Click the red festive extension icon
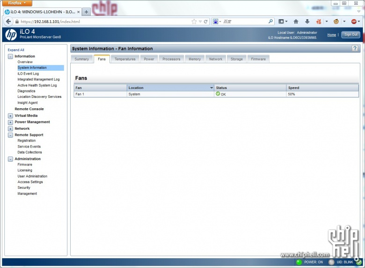This screenshot has width=365, height=268. 319,22
